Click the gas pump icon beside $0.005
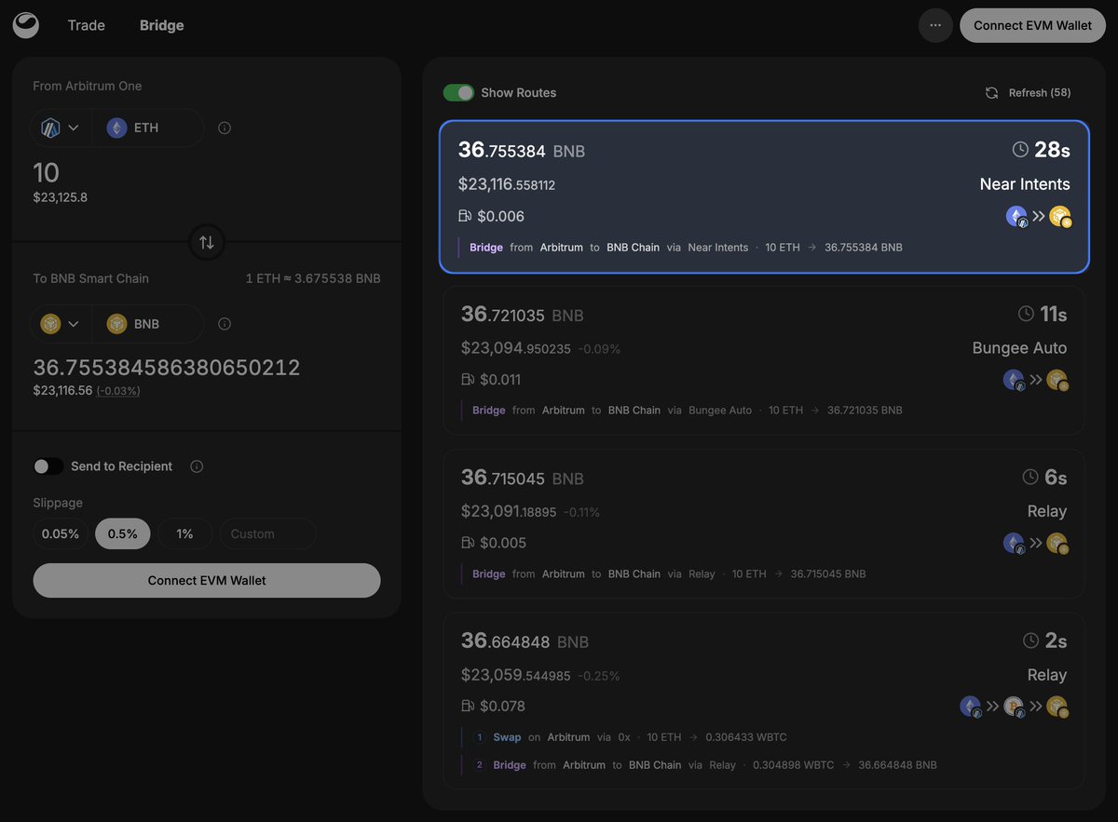Viewport: 1118px width, 822px height. 468,543
